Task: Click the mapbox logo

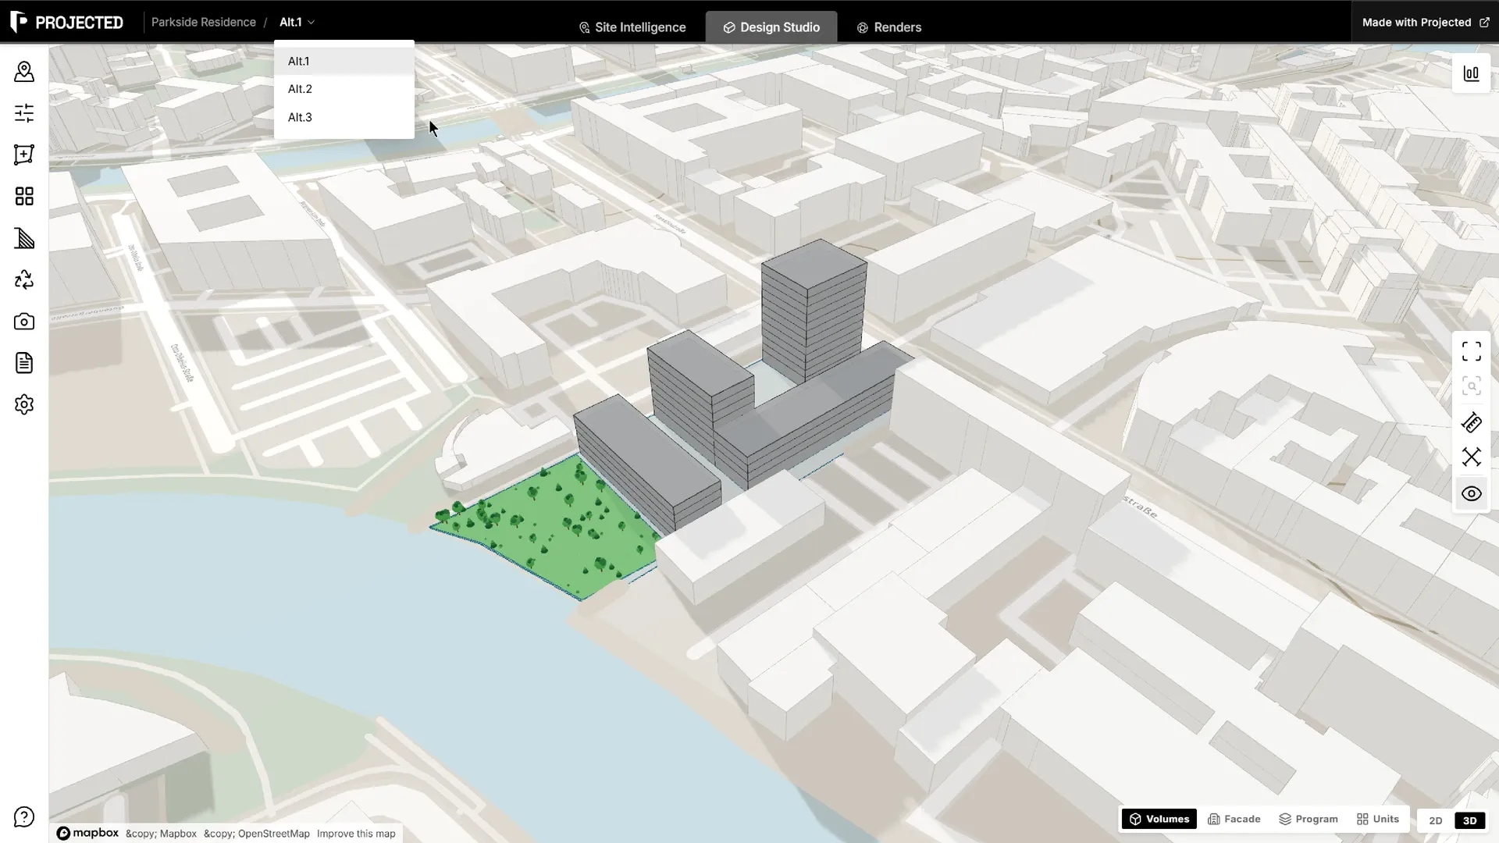Action: click(87, 833)
